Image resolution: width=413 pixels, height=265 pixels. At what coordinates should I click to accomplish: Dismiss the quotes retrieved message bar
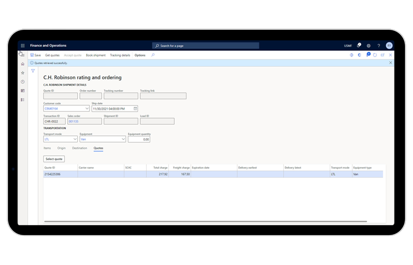(x=391, y=63)
